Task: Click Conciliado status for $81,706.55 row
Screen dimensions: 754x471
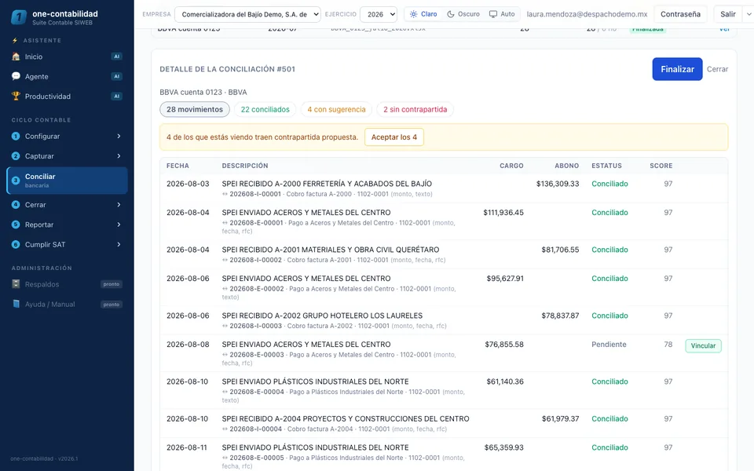Action: point(609,250)
